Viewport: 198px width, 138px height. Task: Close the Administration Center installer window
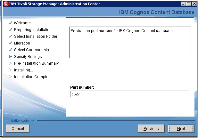193,4
